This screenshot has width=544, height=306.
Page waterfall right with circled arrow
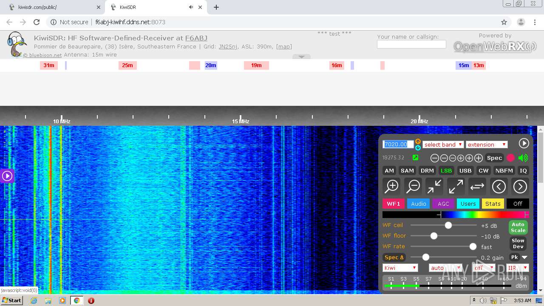tap(520, 186)
